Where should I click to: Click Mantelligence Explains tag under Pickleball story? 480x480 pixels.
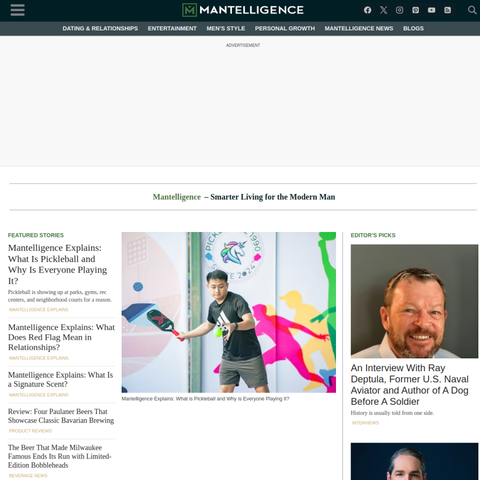pos(38,309)
